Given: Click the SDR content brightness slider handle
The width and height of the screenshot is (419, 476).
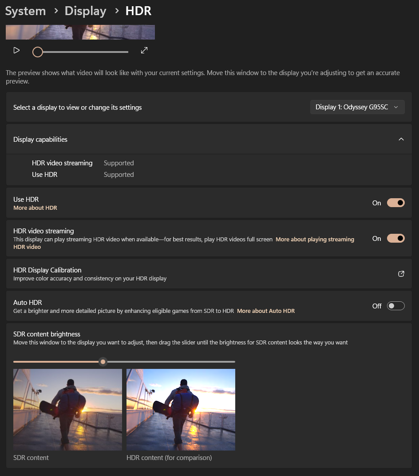Looking at the screenshot, I should tap(103, 362).
